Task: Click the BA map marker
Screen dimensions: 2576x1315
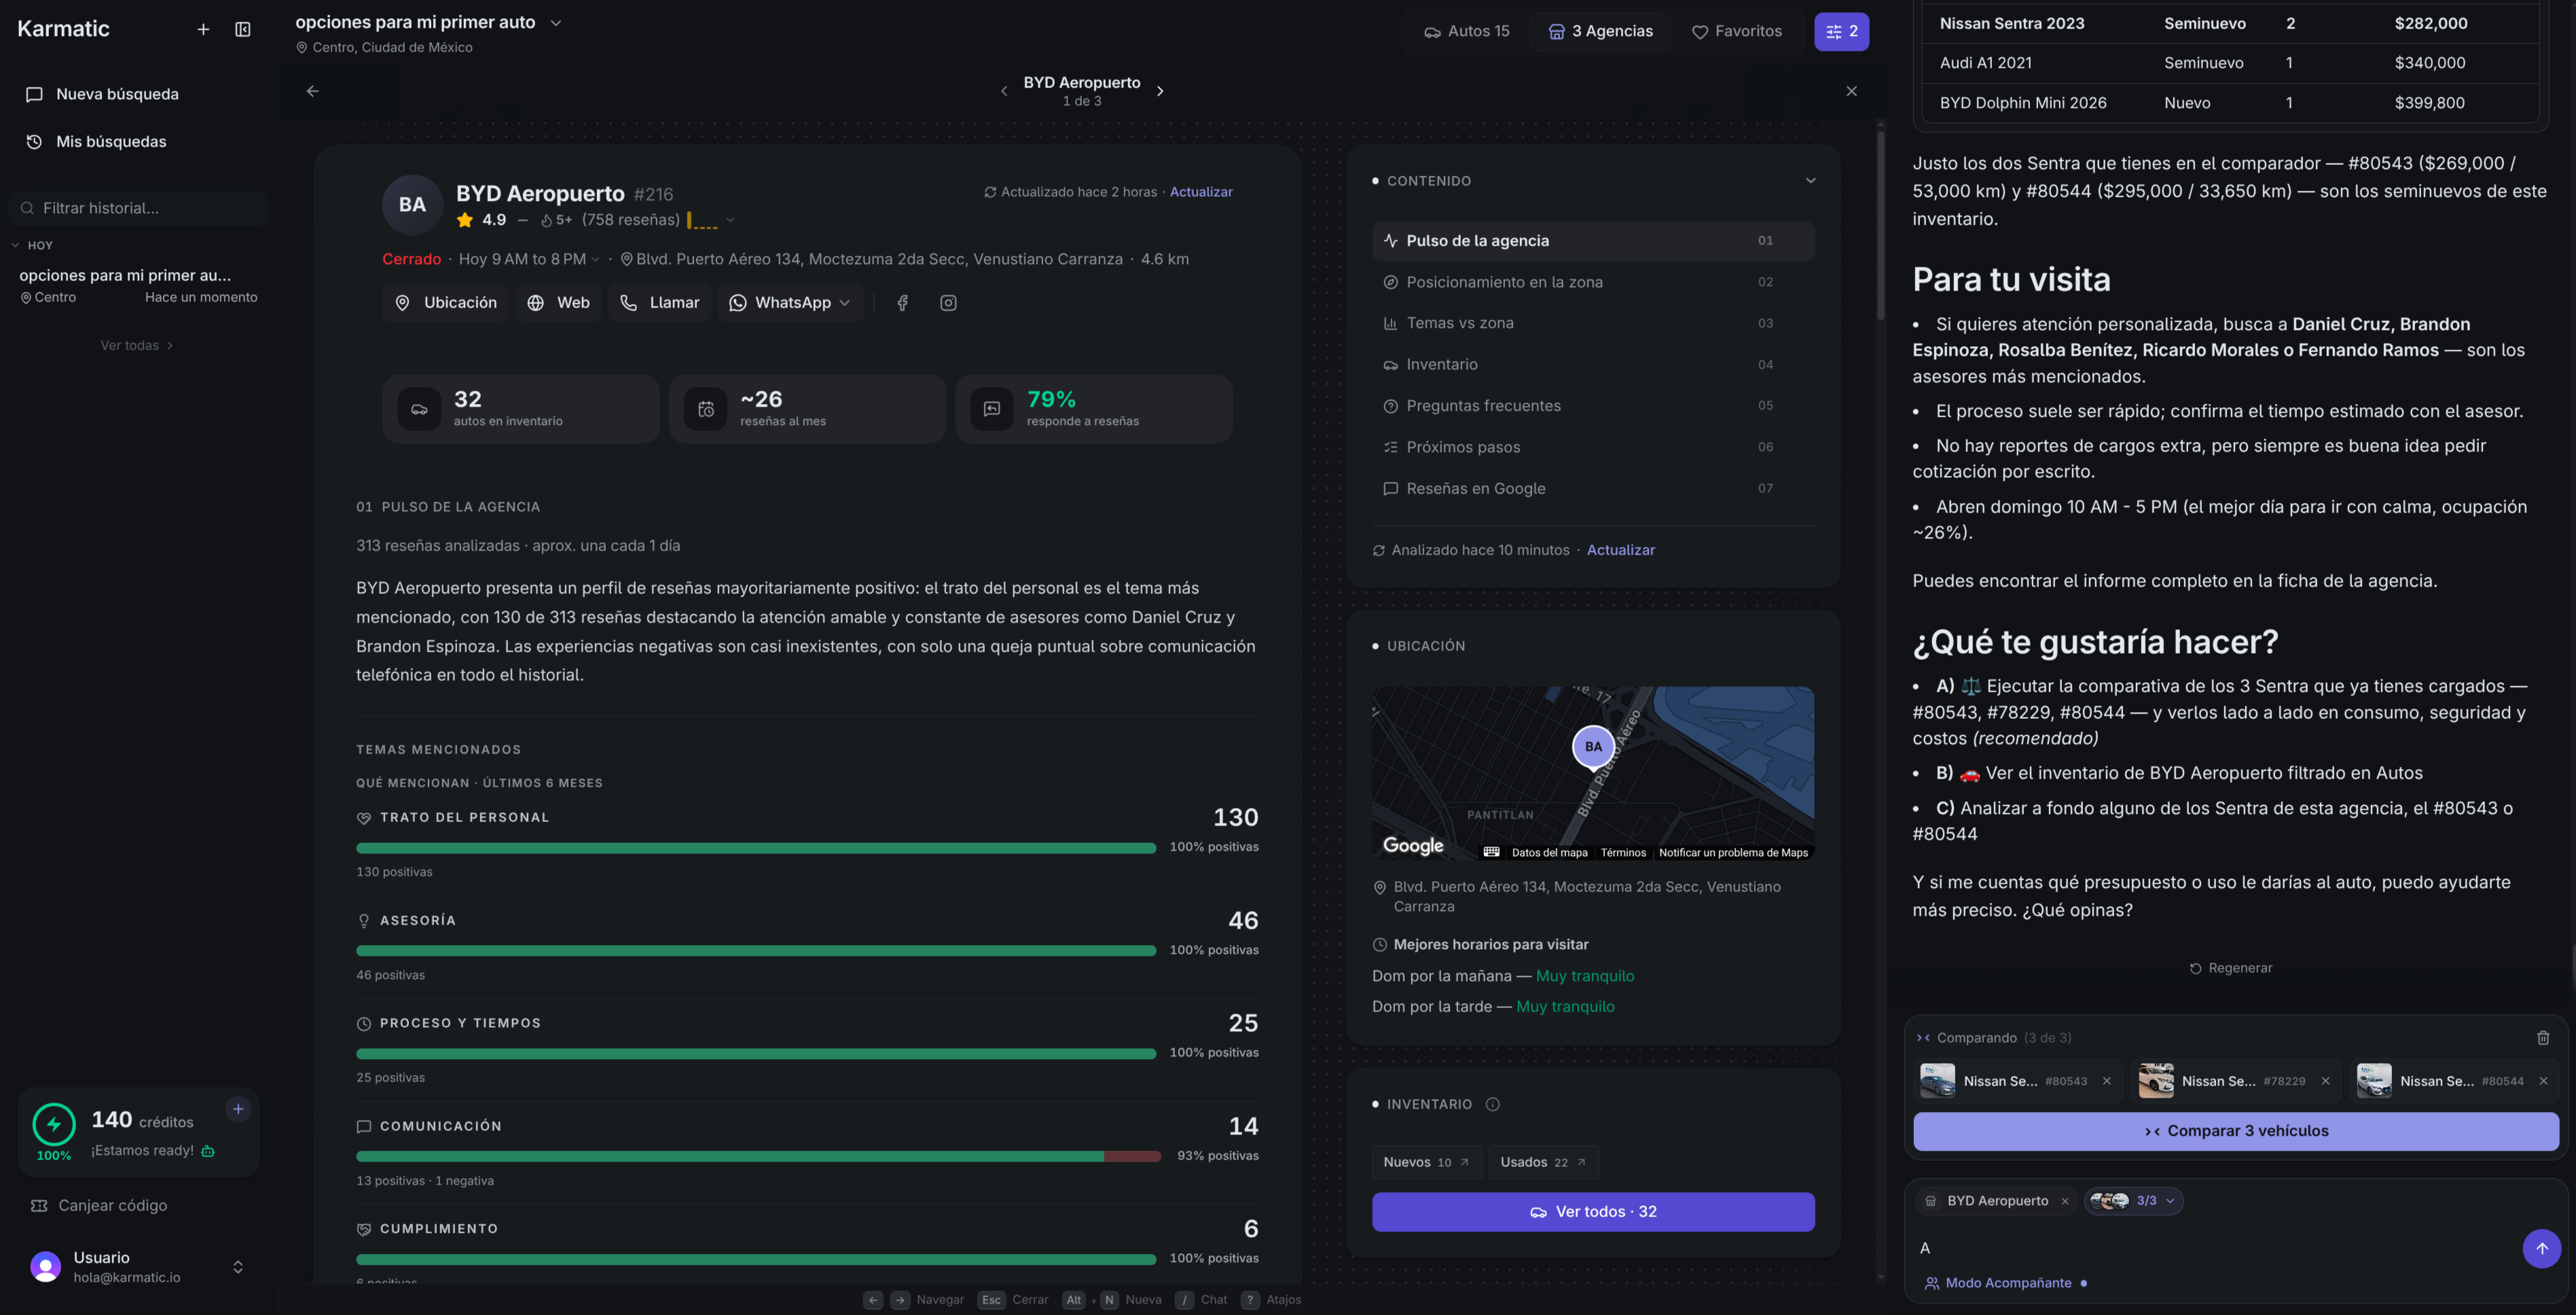Action: click(1593, 747)
